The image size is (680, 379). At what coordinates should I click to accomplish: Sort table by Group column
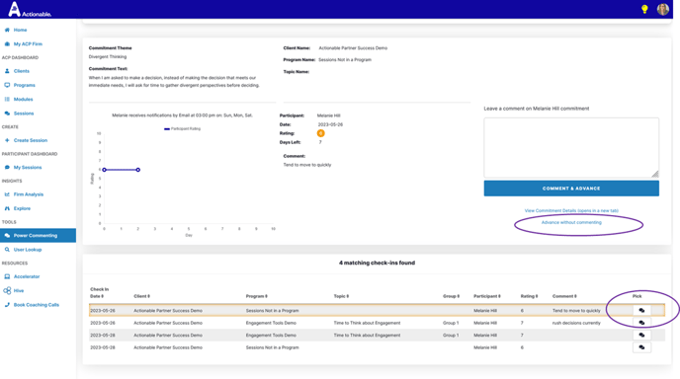click(x=451, y=296)
